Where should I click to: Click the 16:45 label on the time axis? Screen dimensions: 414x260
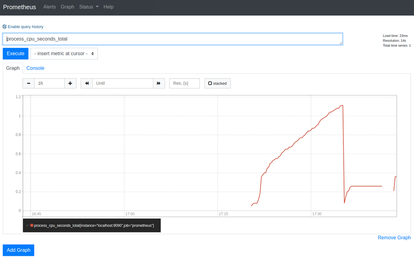tap(36, 214)
